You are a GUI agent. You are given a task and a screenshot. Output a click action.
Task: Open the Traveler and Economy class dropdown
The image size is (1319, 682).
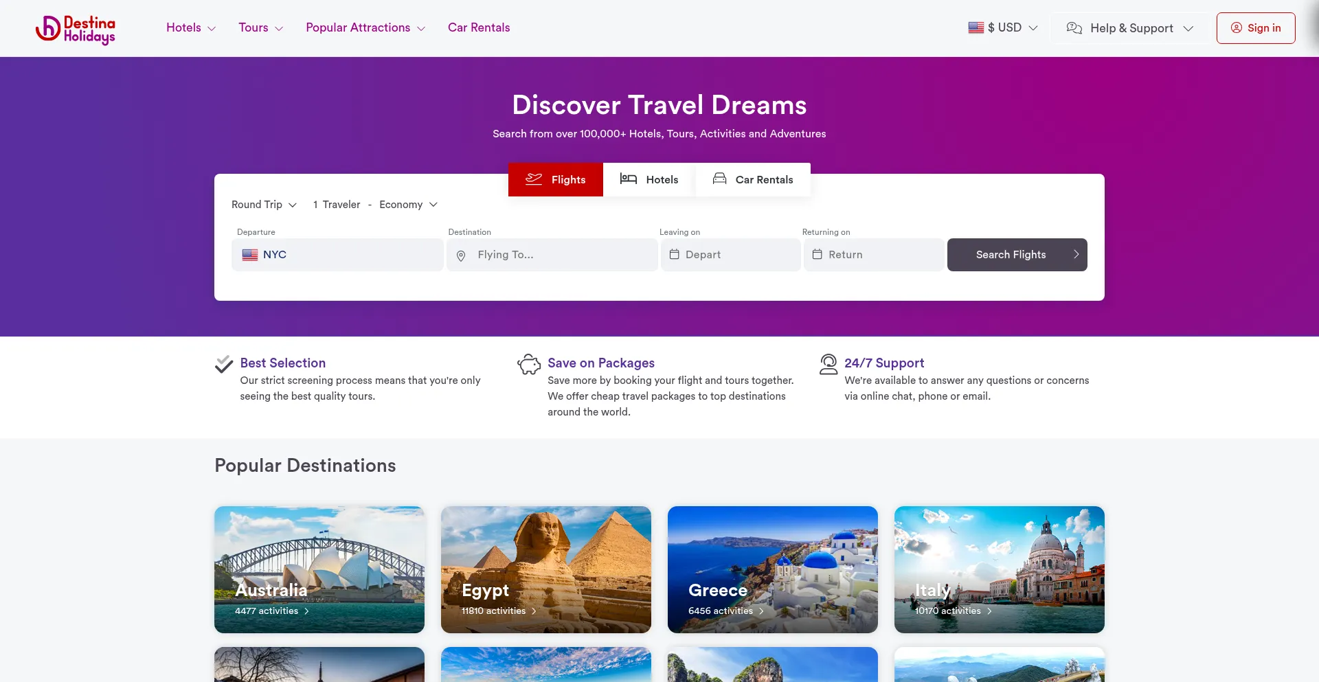pos(375,205)
